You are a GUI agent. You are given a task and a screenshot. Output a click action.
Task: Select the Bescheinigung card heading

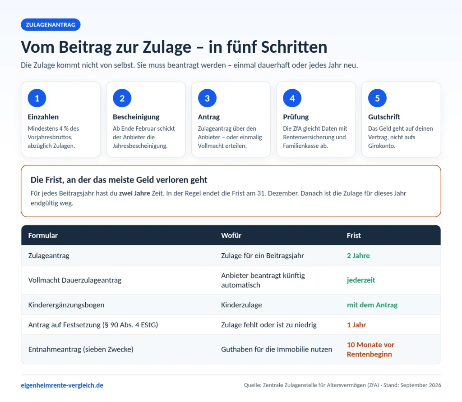[x=136, y=117]
